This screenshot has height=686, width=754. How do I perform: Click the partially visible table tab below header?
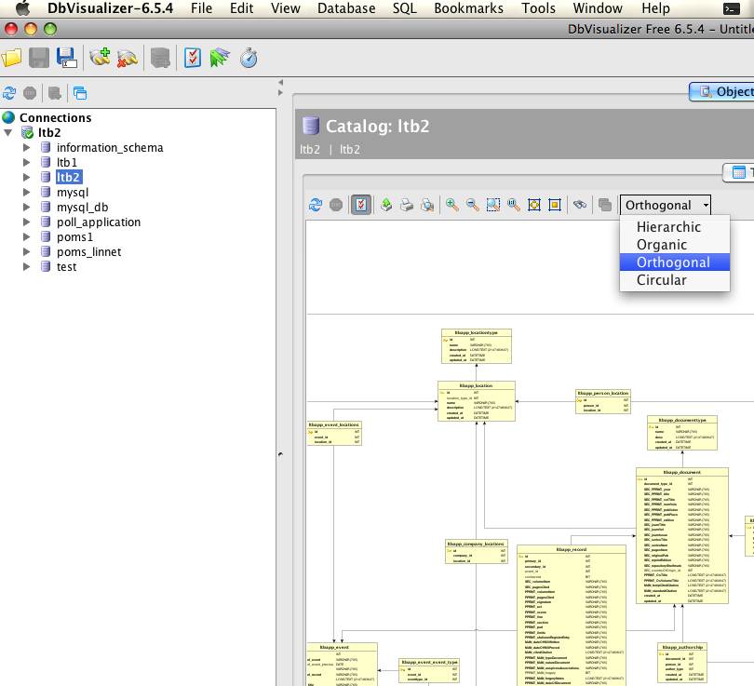point(739,172)
